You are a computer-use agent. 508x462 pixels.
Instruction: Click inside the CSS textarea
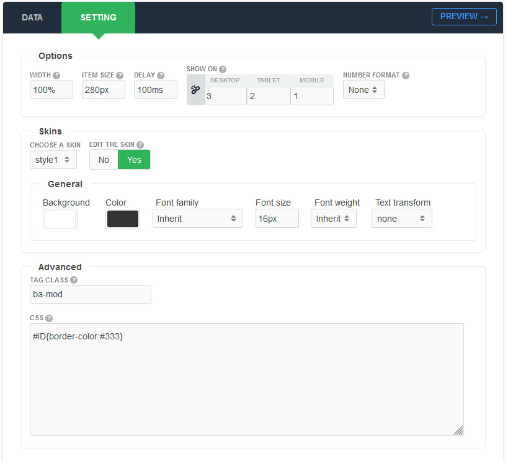[x=247, y=380]
